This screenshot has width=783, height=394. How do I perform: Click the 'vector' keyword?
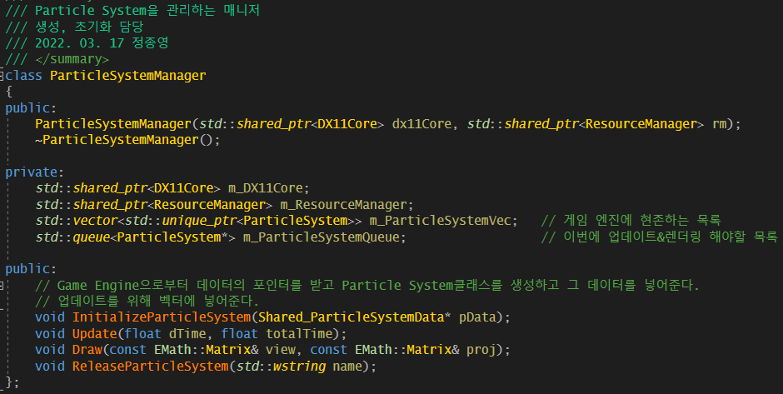click(x=95, y=221)
